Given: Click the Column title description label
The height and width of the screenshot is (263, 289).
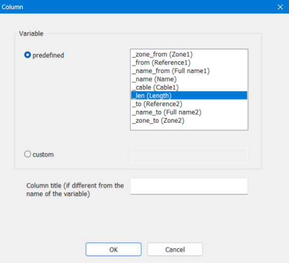Looking at the screenshot, I should click(x=75, y=189).
